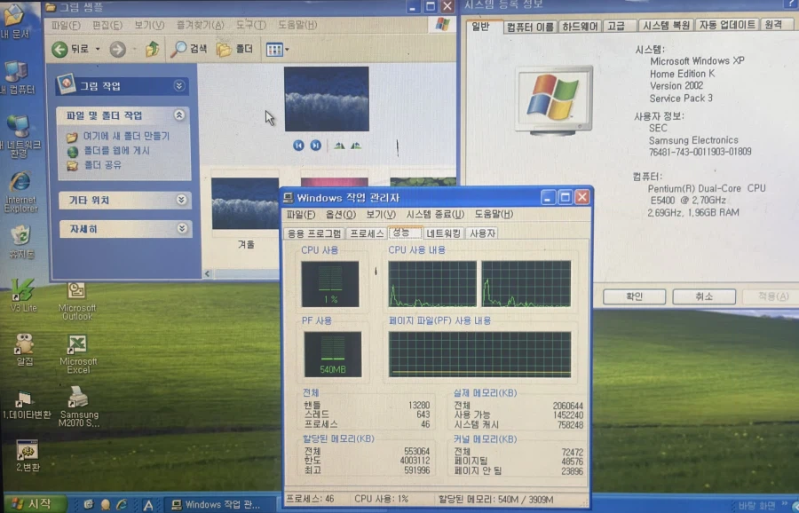Image resolution: width=799 pixels, height=513 pixels.
Task: Expand the 그림 작업 panel
Action: tap(178, 85)
